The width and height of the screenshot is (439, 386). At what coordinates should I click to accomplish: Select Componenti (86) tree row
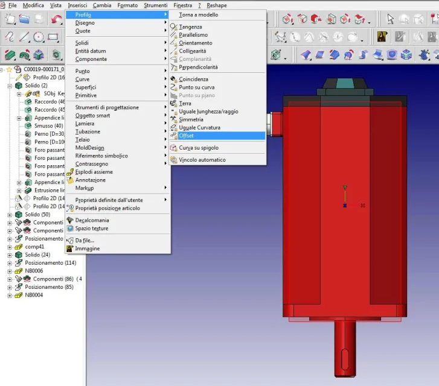(x=53, y=279)
